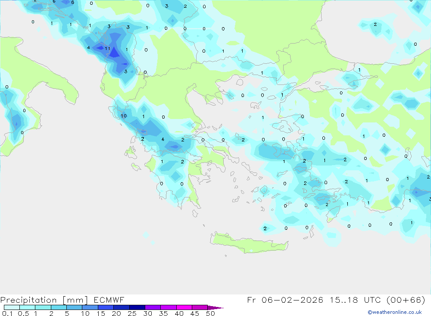Pick the 0.5–1 mm legend swatch
This screenshot has width=431, height=316.
pos(27,307)
